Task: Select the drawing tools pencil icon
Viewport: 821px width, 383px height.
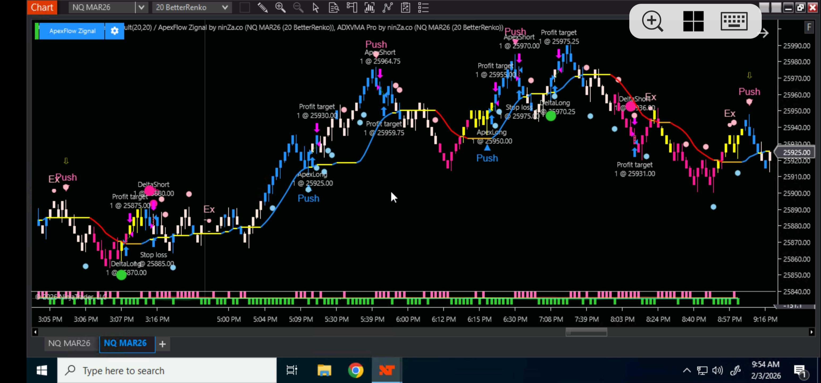Action: point(262,7)
